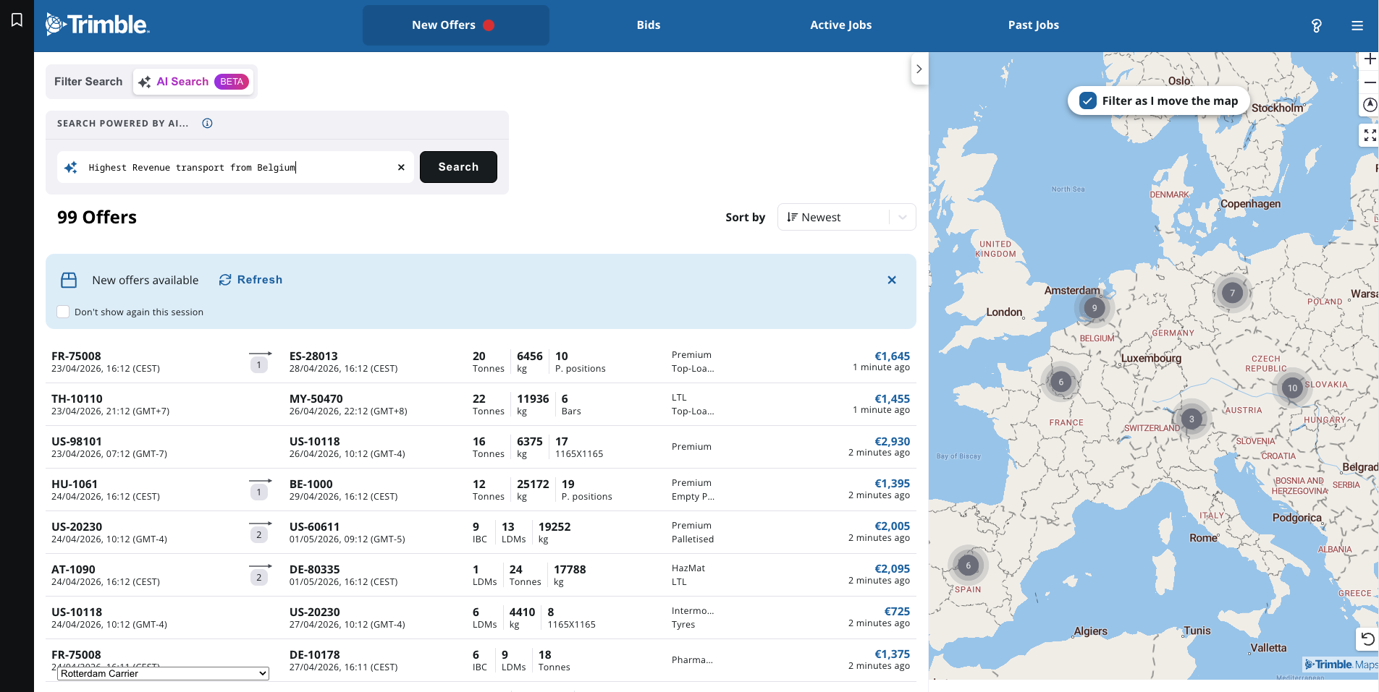Open the Rotterdam Carrier dropdown

point(163,673)
